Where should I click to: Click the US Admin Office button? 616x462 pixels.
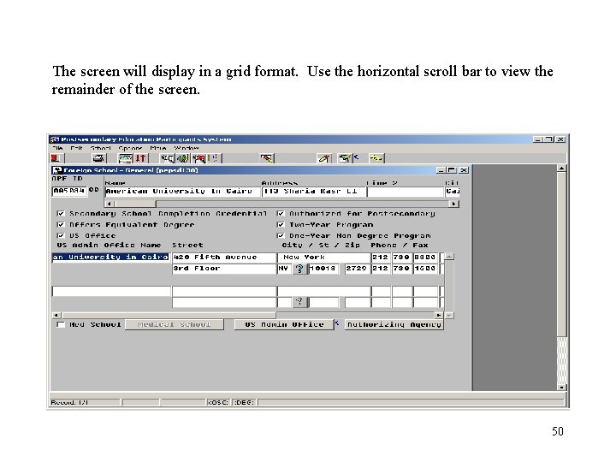tap(284, 324)
